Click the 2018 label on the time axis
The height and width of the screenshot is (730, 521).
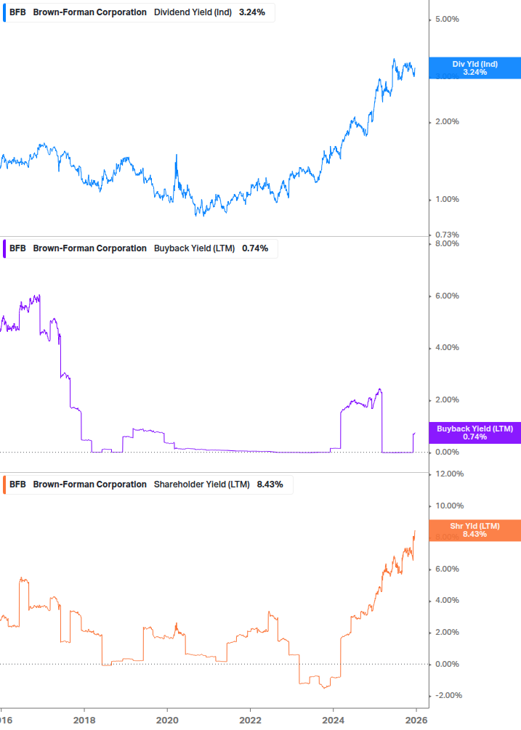(x=84, y=721)
